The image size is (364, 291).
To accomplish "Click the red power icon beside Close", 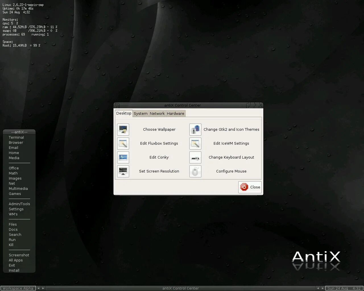I will click(244, 187).
